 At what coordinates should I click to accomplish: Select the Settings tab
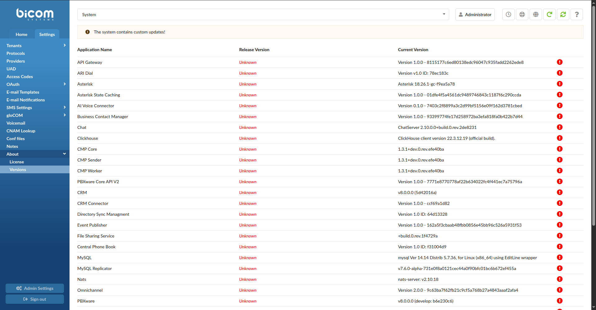point(47,34)
